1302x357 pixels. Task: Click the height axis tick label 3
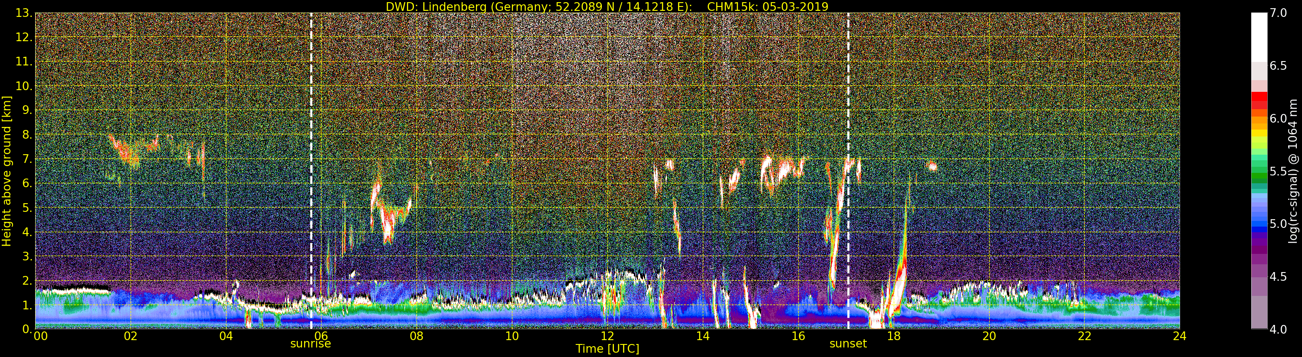(x=27, y=256)
